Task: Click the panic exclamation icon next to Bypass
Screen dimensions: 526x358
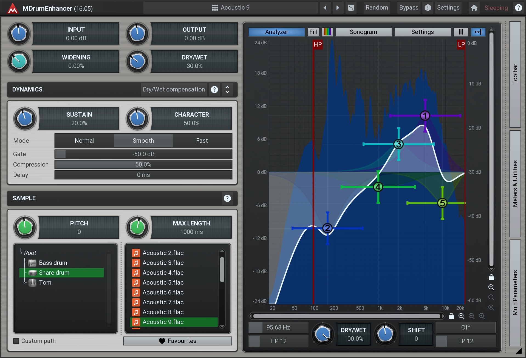Action: coord(428,8)
